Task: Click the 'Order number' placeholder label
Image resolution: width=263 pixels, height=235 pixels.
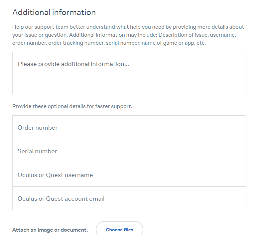Action: click(x=38, y=128)
